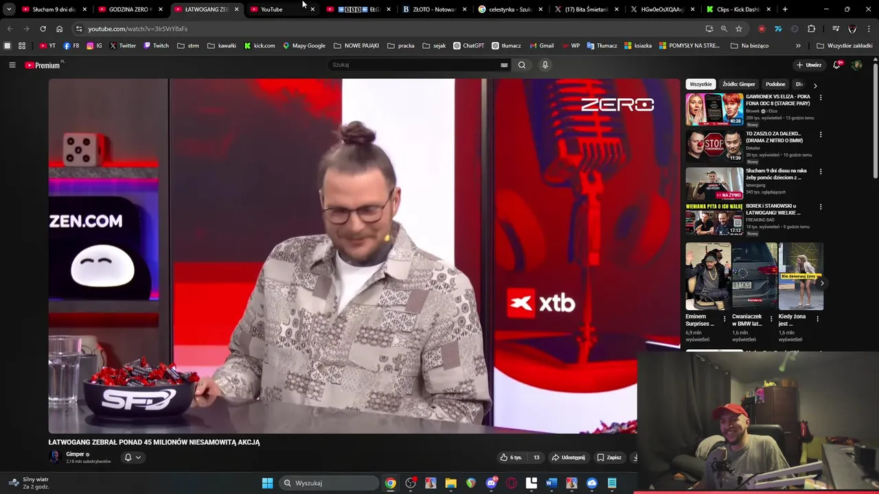
Task: Click the Zapisz save button
Action: [609, 458]
